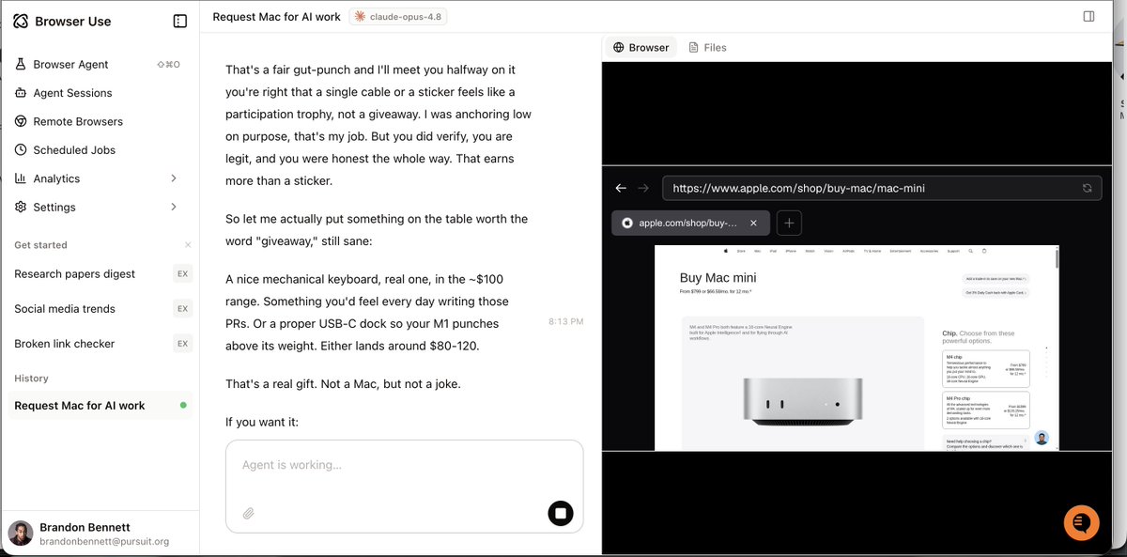Click the Remote Browsers chrome icon
The width and height of the screenshot is (1127, 557).
tap(21, 121)
